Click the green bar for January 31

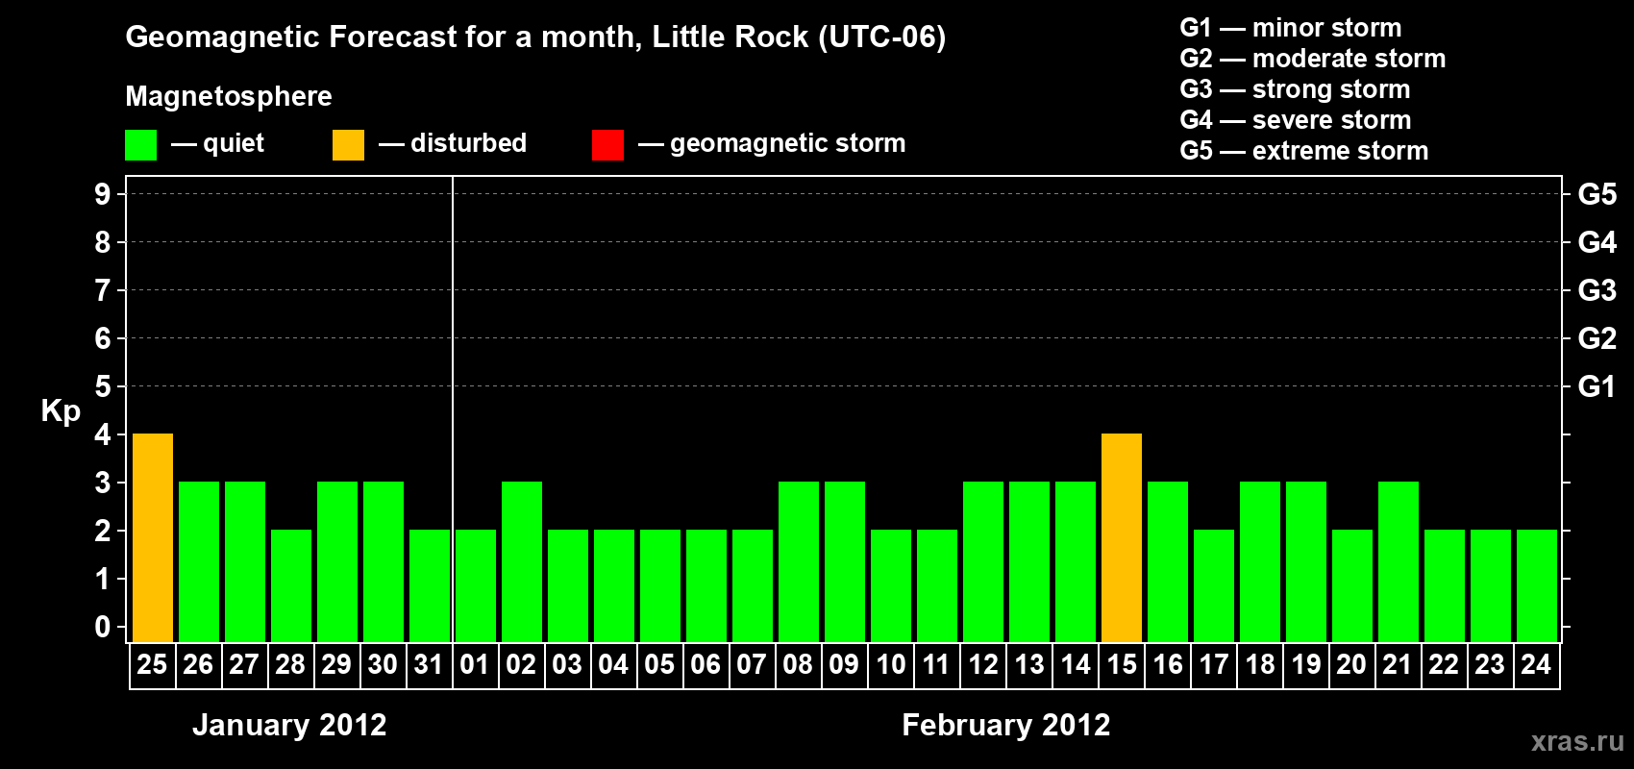coord(430,585)
